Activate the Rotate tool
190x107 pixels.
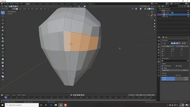pos(3,23)
